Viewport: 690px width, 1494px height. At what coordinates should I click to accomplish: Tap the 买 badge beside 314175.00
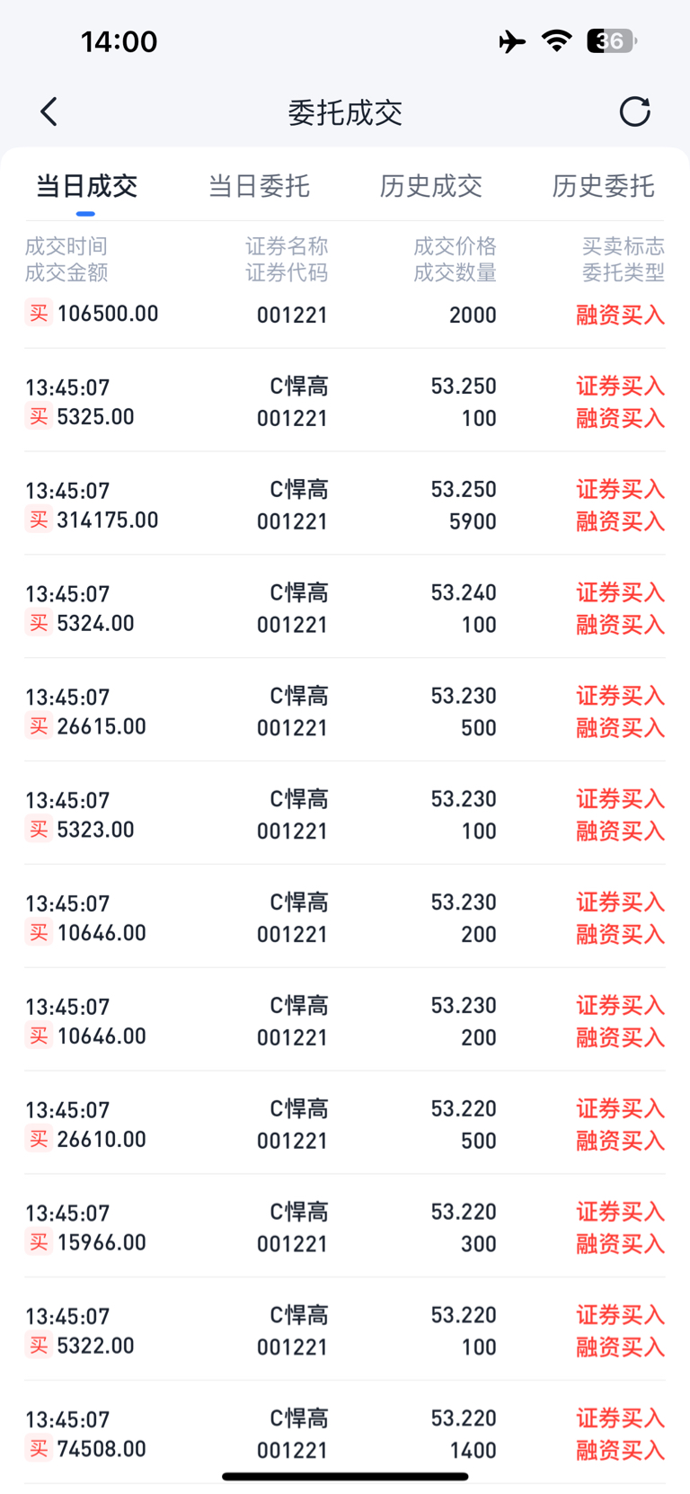click(x=39, y=520)
